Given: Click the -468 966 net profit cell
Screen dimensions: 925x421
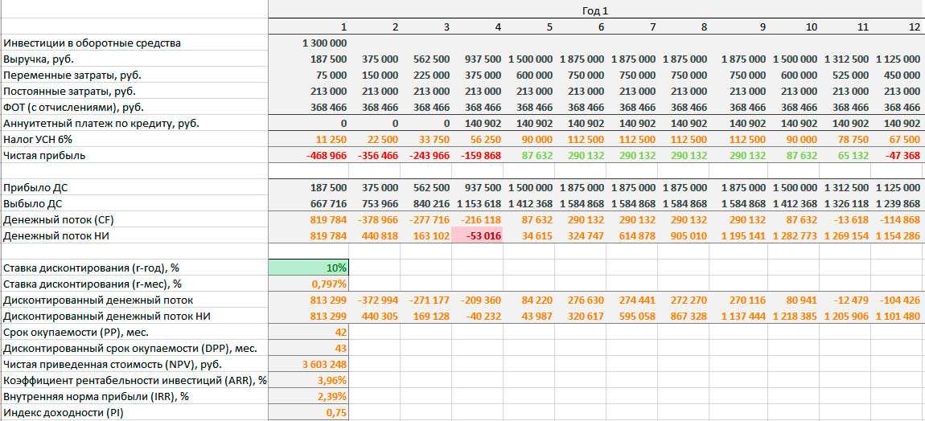Looking at the screenshot, I should tap(309, 156).
